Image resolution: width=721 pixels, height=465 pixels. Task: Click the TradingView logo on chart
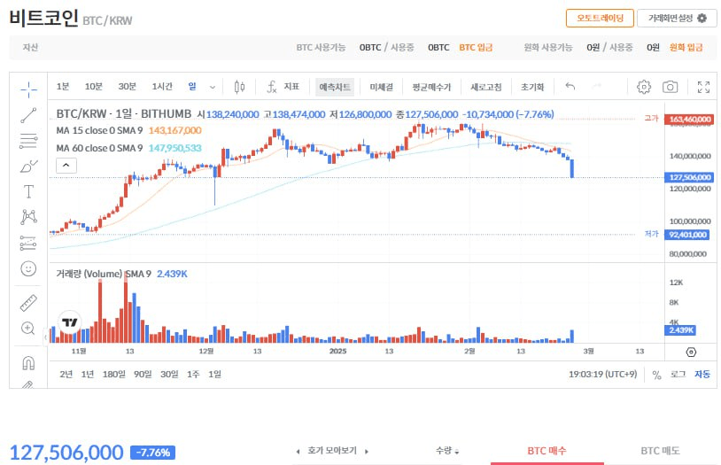(x=70, y=322)
